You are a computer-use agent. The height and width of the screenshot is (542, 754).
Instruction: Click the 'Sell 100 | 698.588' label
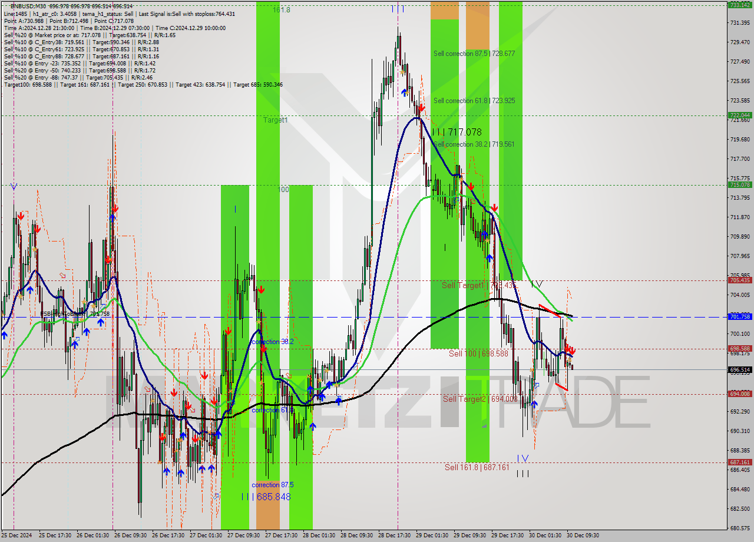478,353
